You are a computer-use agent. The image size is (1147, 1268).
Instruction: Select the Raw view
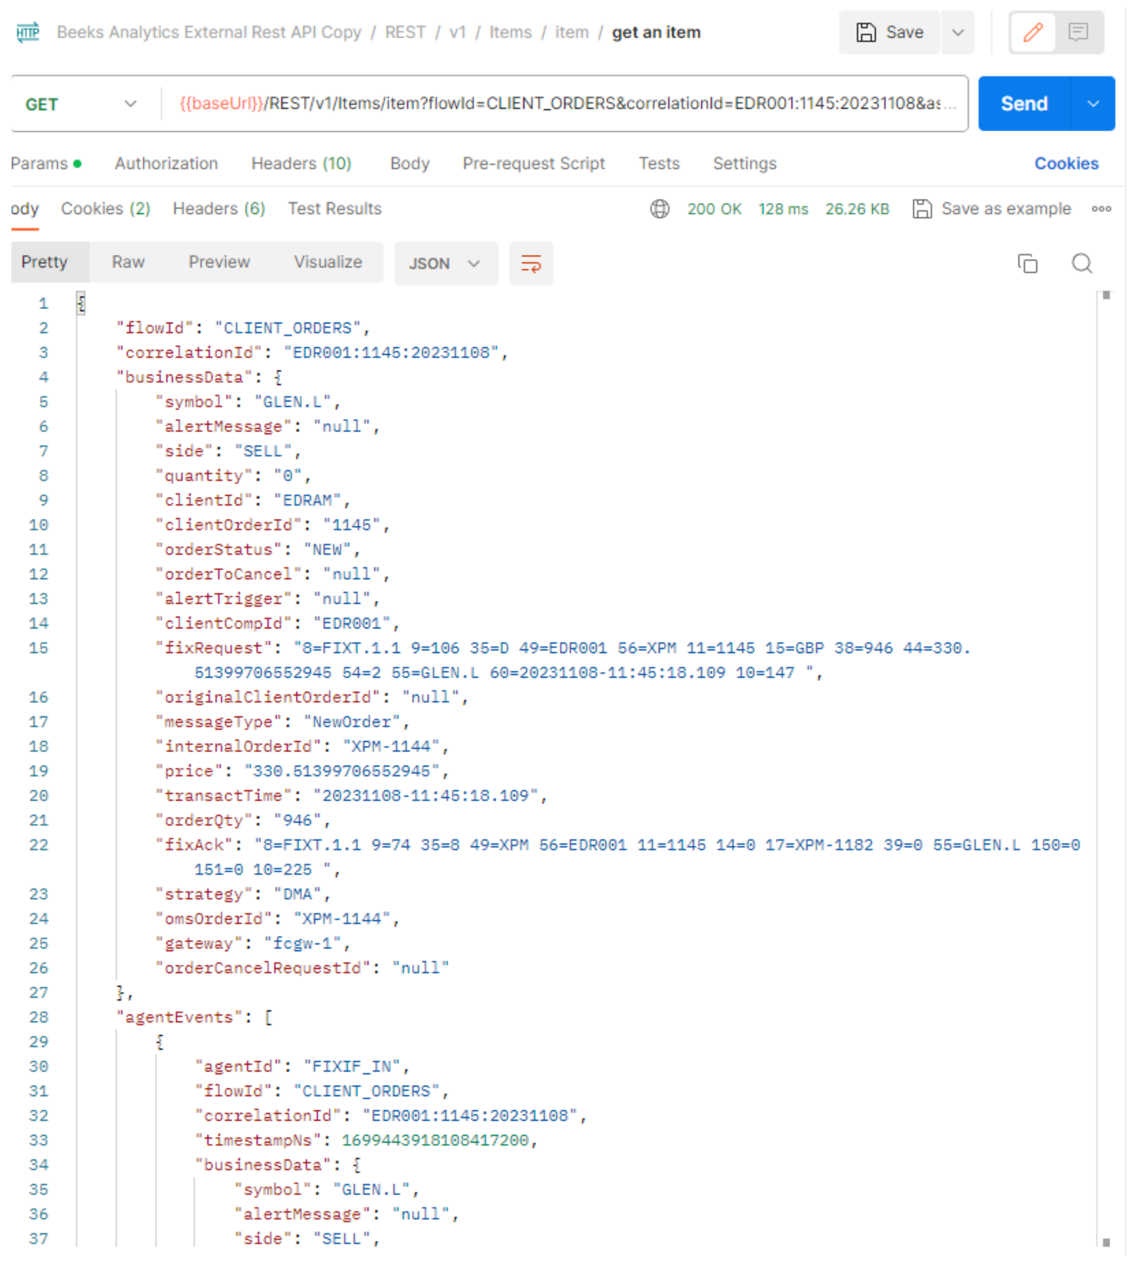pos(128,261)
